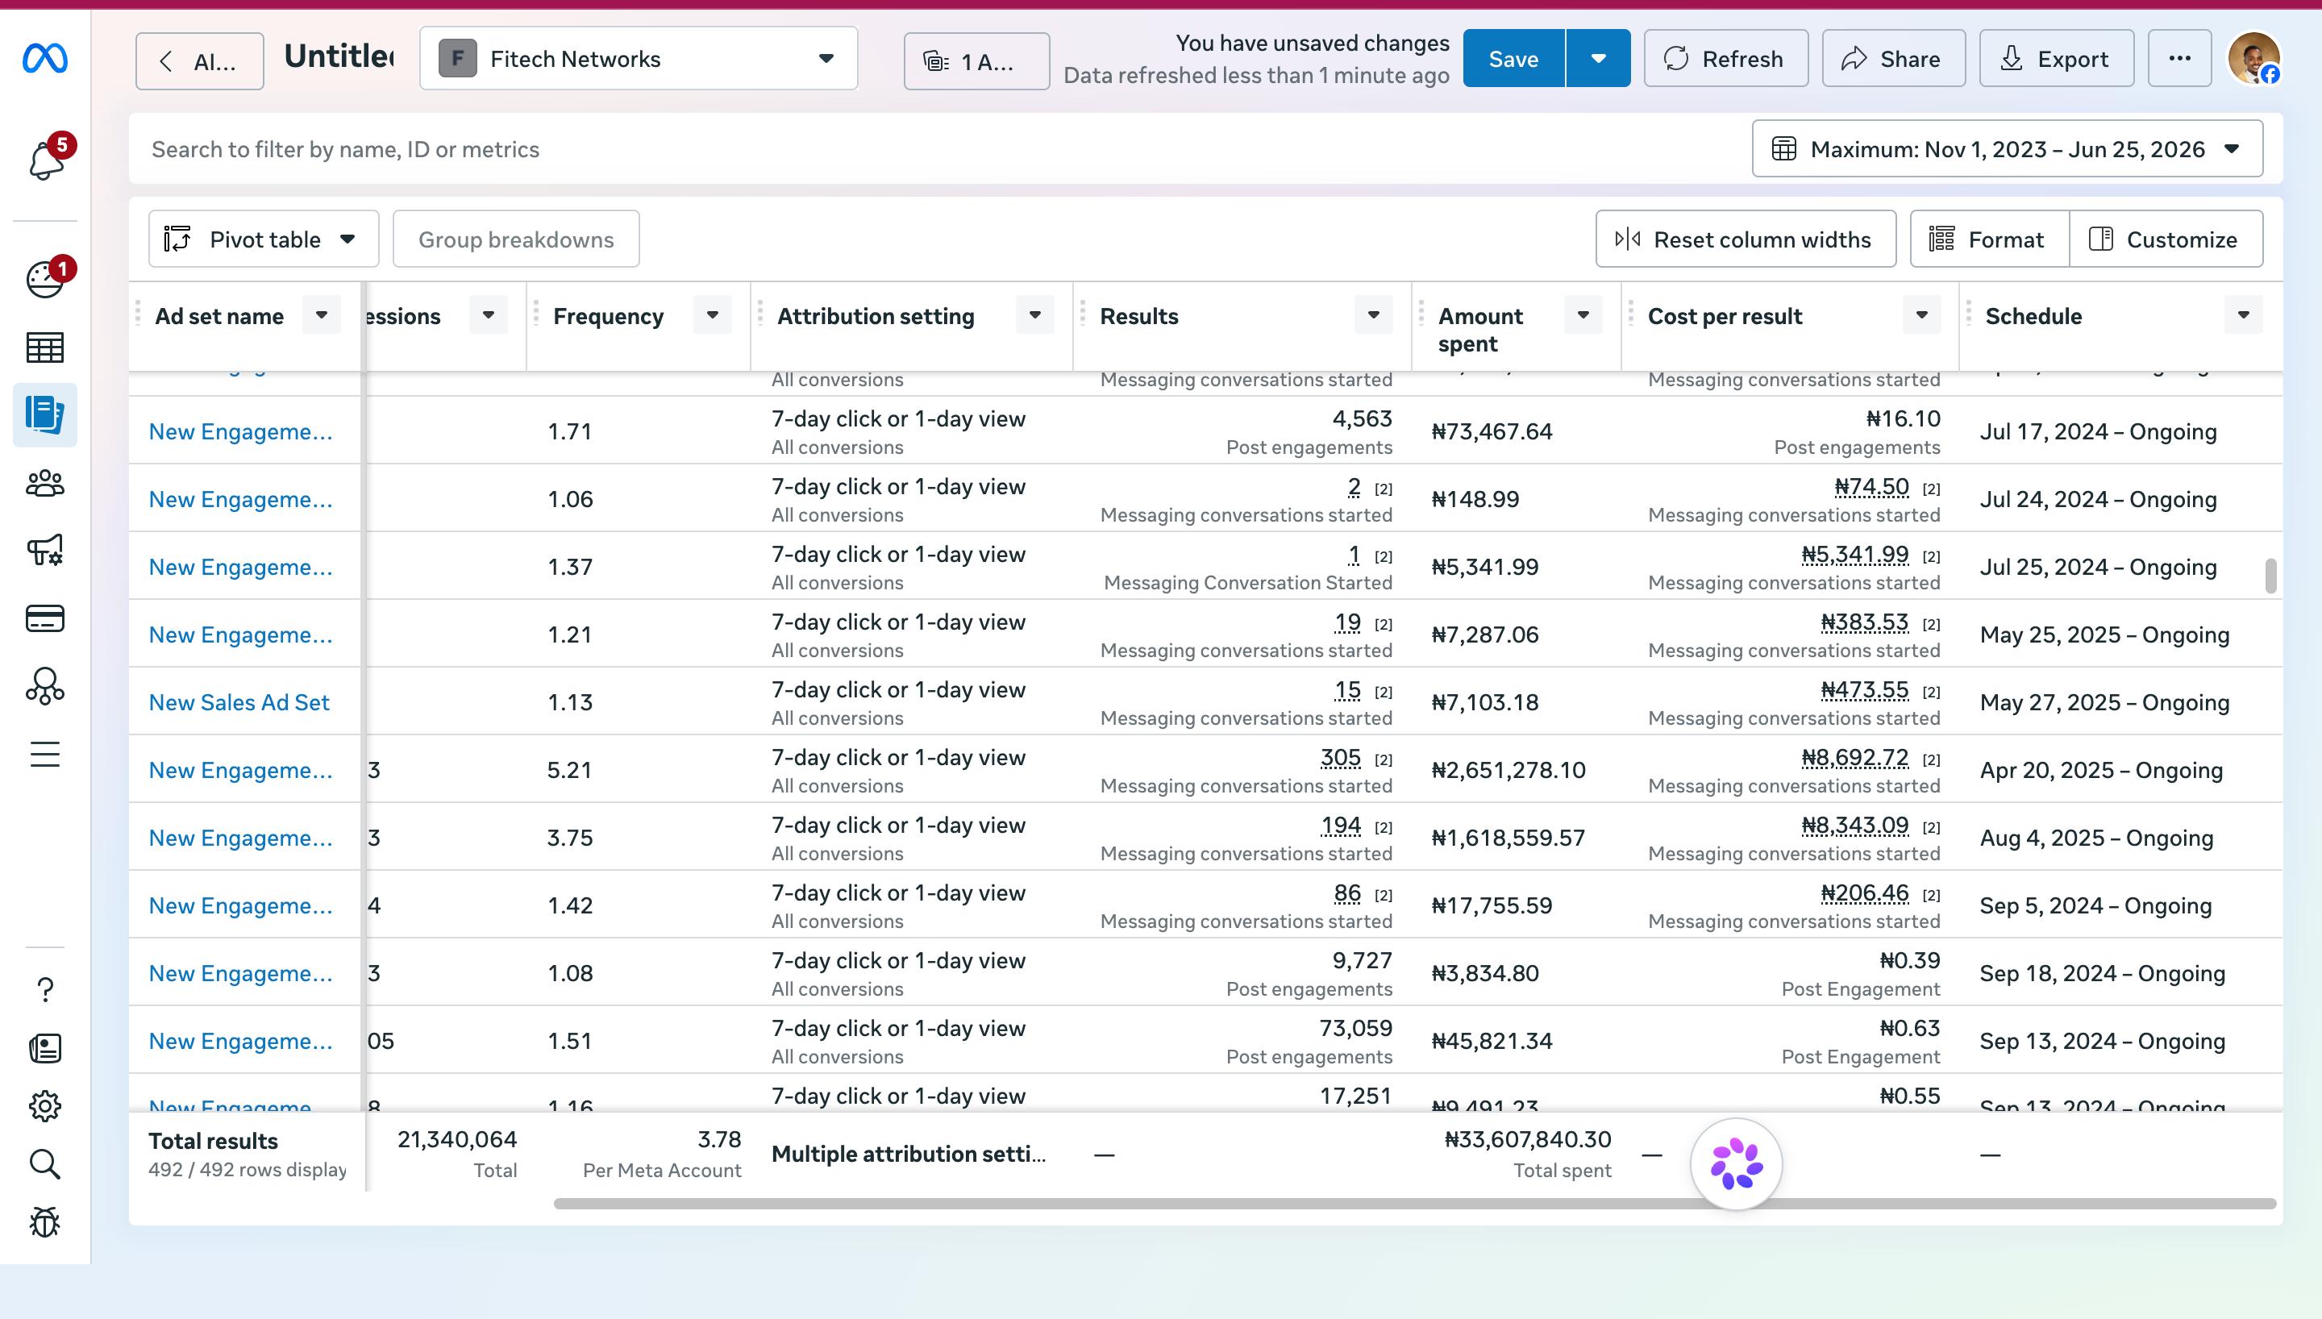Viewport: 2322px width, 1319px height.
Task: Click the floating purple assistant icon
Action: pos(1736,1164)
